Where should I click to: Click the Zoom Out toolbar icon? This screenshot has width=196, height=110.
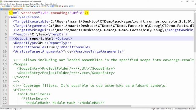click(x=40, y=6)
